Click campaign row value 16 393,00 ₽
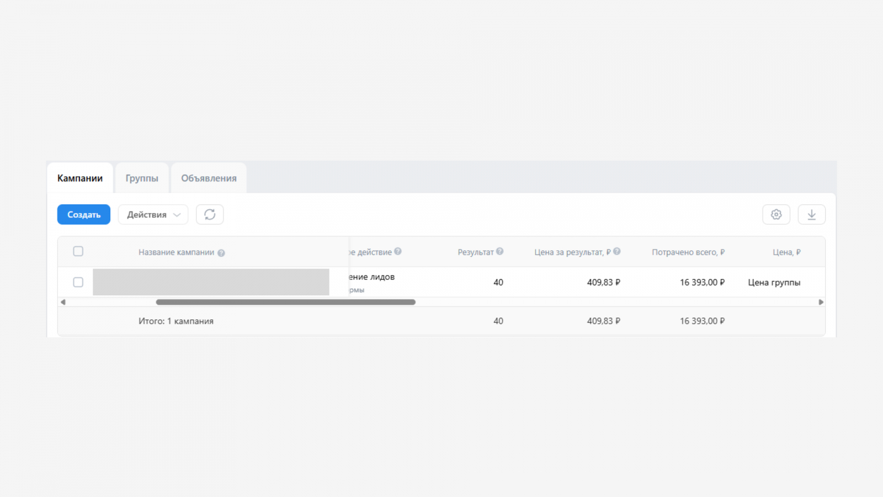This screenshot has height=497, width=883. [x=702, y=282]
